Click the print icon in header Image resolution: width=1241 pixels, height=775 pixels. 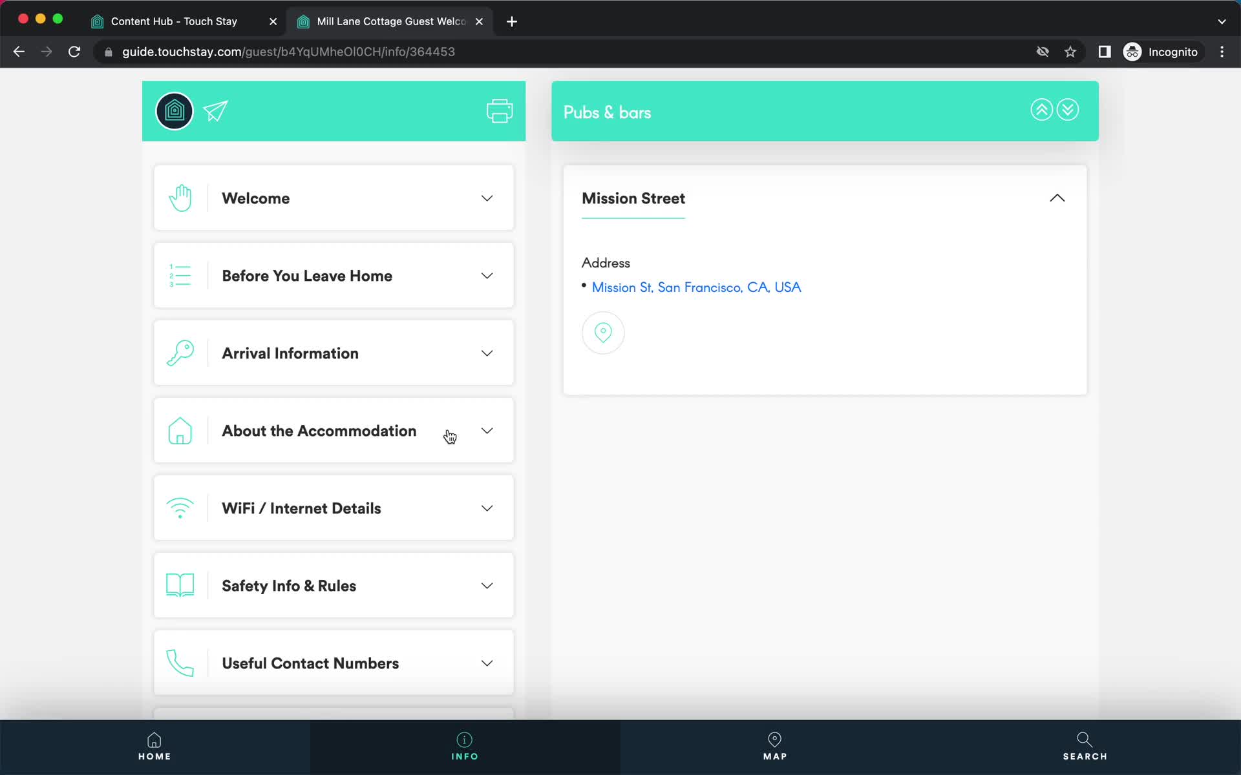coord(498,110)
